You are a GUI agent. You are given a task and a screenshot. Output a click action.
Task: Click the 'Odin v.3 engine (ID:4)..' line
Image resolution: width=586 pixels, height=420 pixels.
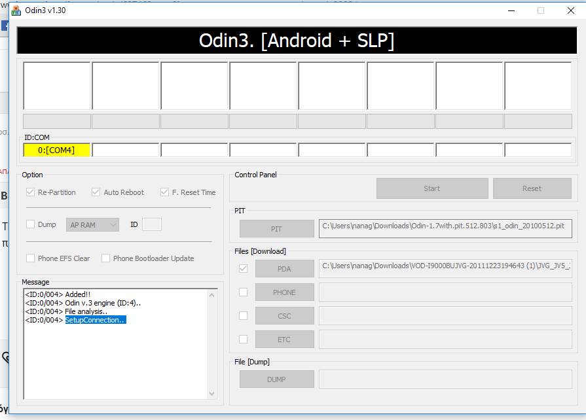coord(83,303)
